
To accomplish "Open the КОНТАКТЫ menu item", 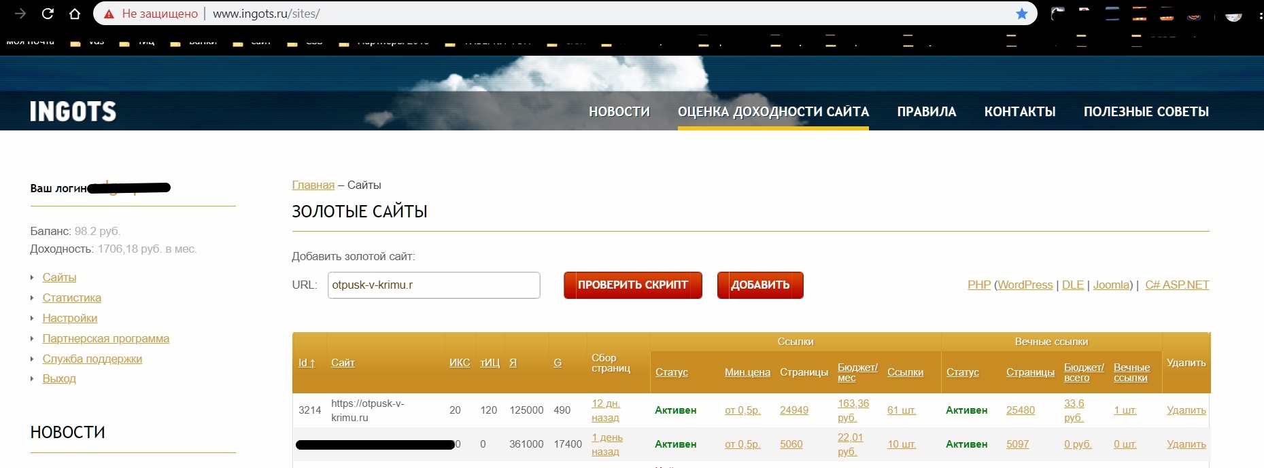I will tap(1020, 111).
